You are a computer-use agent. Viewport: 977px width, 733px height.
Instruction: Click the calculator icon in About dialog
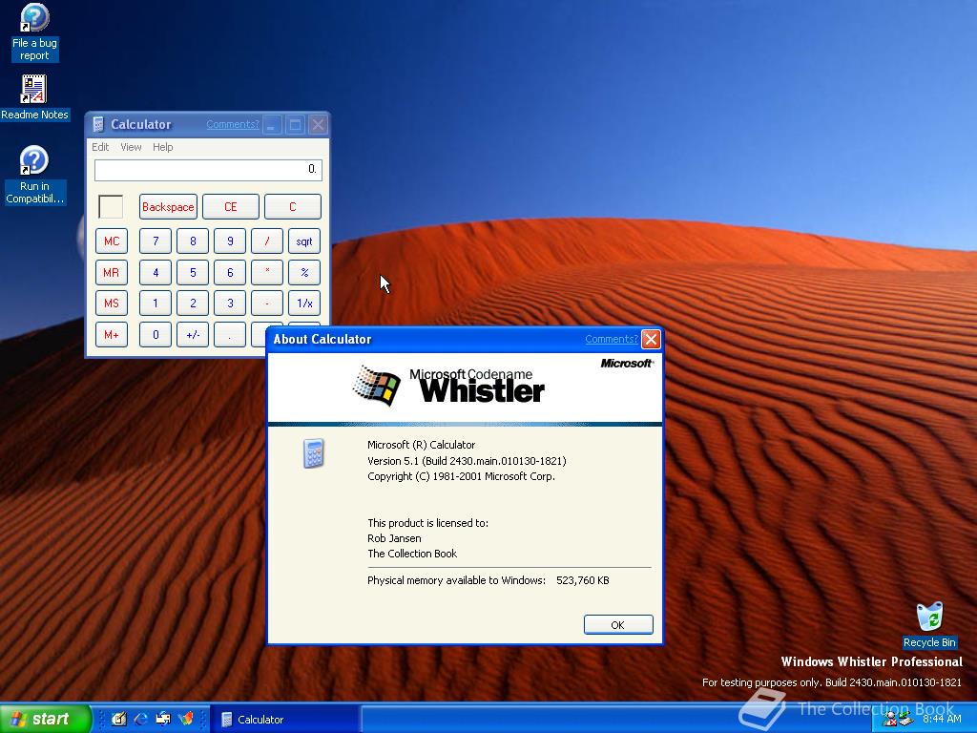[x=313, y=453]
